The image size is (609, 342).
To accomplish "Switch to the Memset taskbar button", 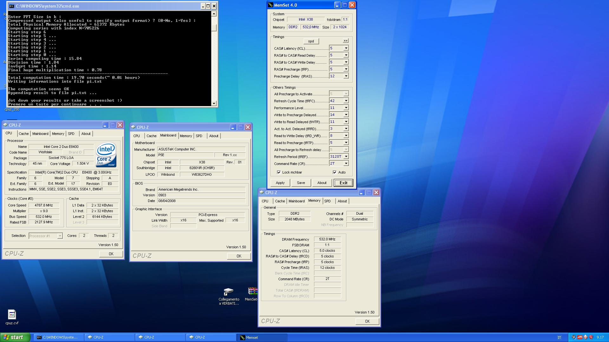I will [x=262, y=337].
